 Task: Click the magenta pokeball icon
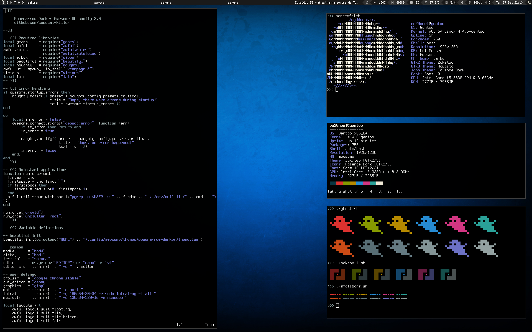click(x=426, y=274)
